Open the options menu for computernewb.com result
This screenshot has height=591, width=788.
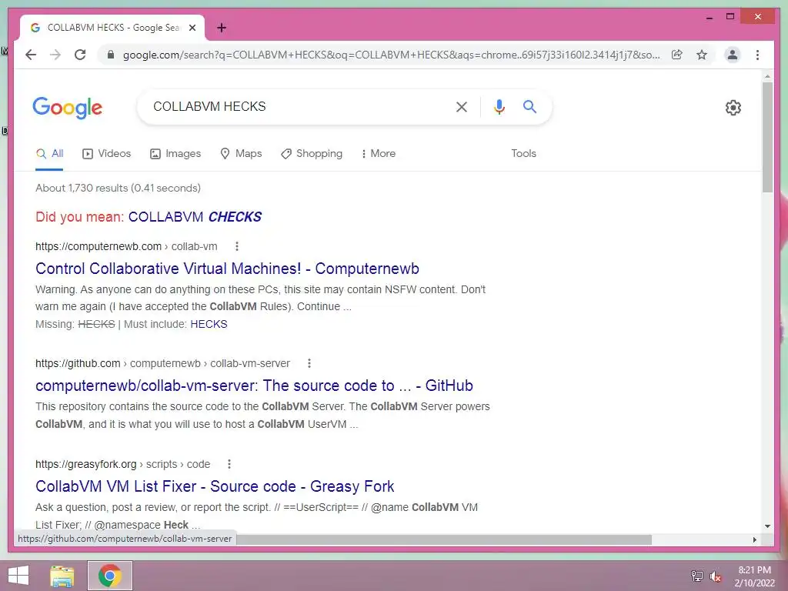pos(237,246)
